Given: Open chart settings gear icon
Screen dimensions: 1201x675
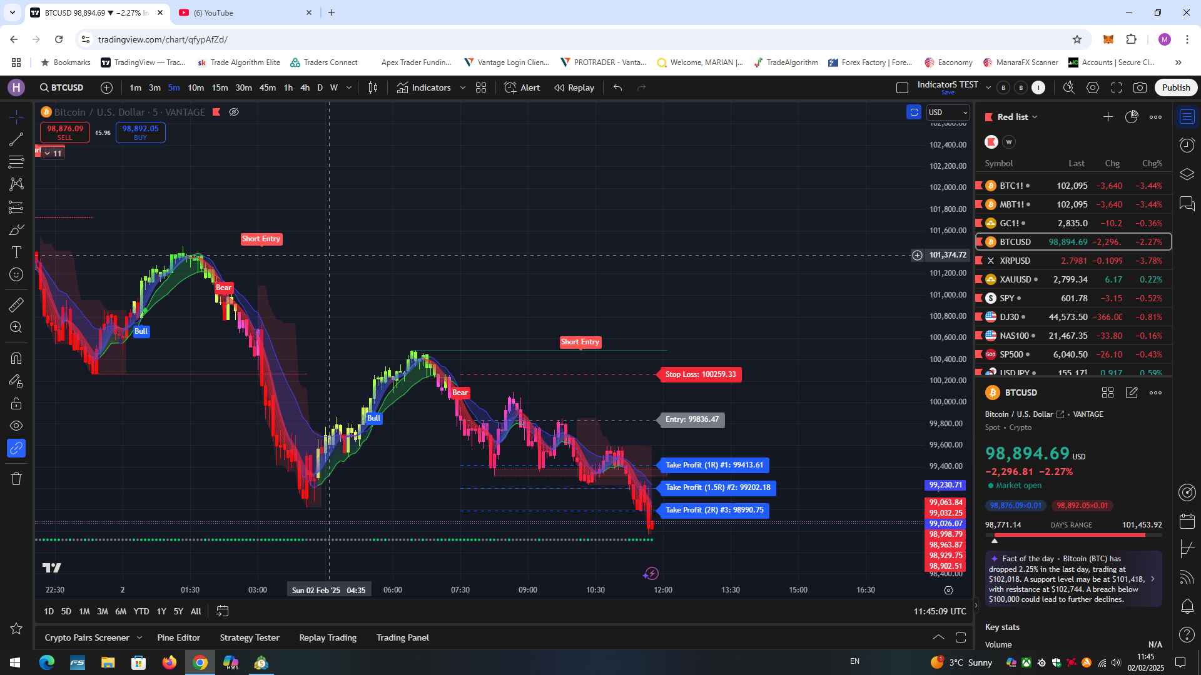Looking at the screenshot, I should 1093,87.
